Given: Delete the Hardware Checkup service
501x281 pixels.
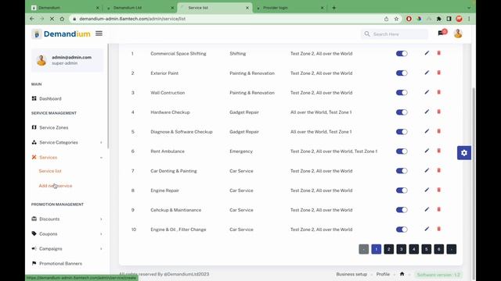Looking at the screenshot, I should (438, 112).
